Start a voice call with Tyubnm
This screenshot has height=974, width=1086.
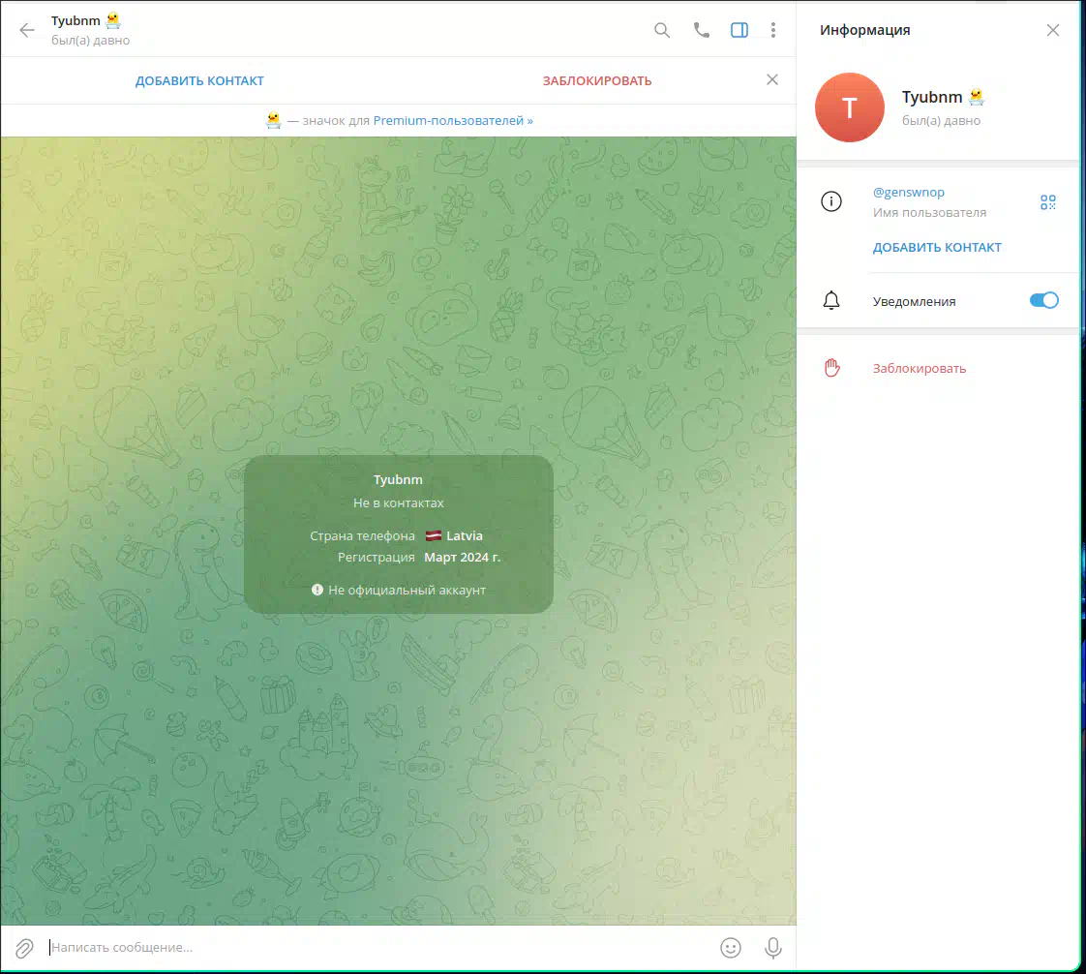[702, 30]
